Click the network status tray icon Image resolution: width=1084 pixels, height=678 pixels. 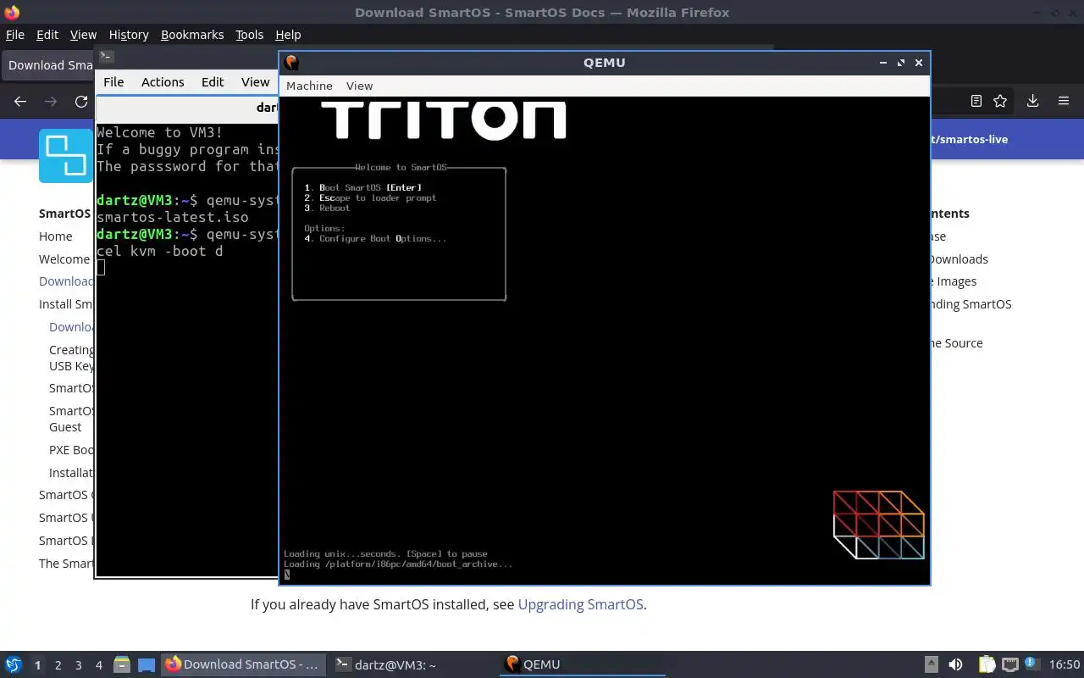coord(1010,664)
